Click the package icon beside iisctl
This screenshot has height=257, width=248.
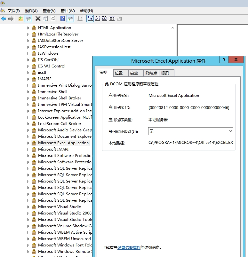tap(34, 73)
